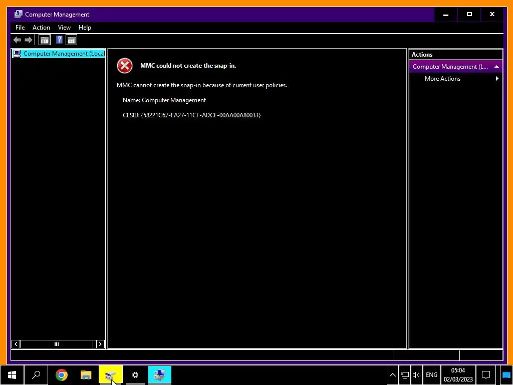Open the Help toolbar icon
Screen dimensions: 513x385
(59, 40)
